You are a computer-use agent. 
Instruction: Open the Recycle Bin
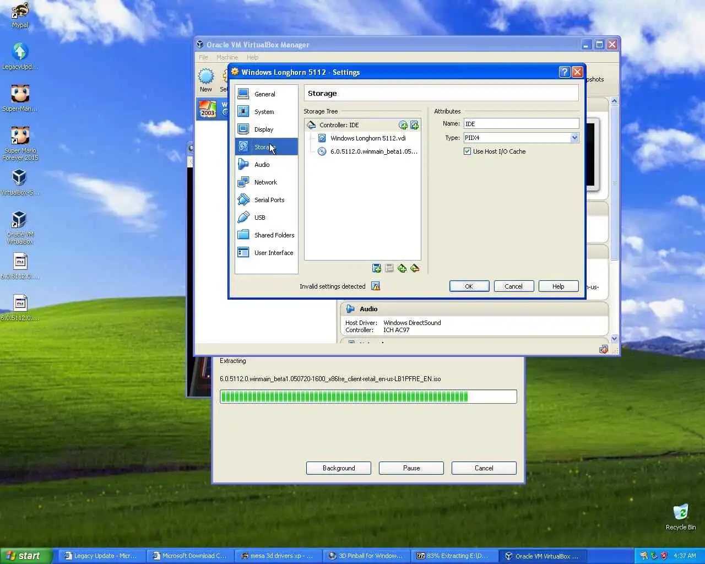click(681, 517)
